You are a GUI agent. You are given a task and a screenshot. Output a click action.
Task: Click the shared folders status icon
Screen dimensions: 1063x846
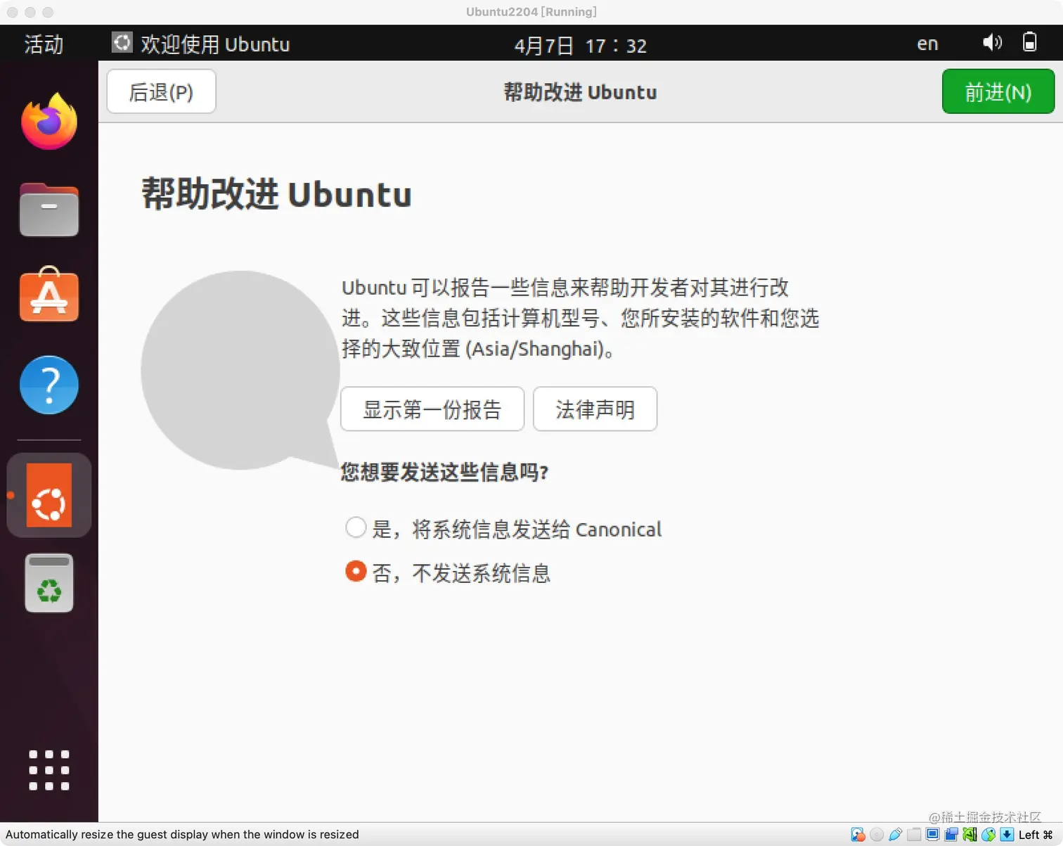coord(914,835)
